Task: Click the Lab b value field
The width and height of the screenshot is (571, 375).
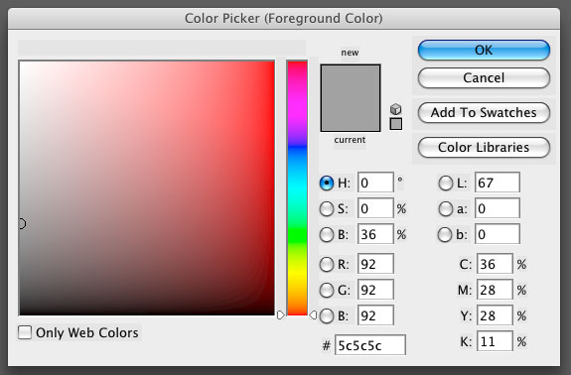Action: coord(498,234)
